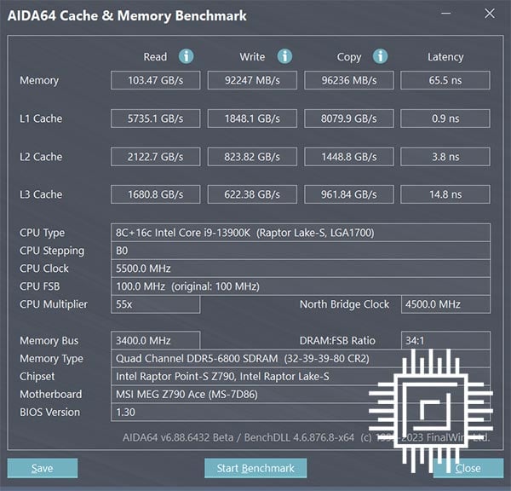
Task: Minimize the AIDA64 benchmark window
Action: 445,14
